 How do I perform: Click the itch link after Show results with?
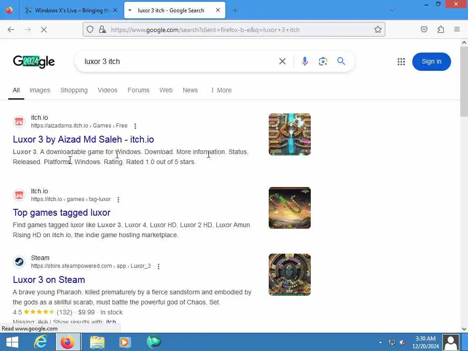point(111,322)
